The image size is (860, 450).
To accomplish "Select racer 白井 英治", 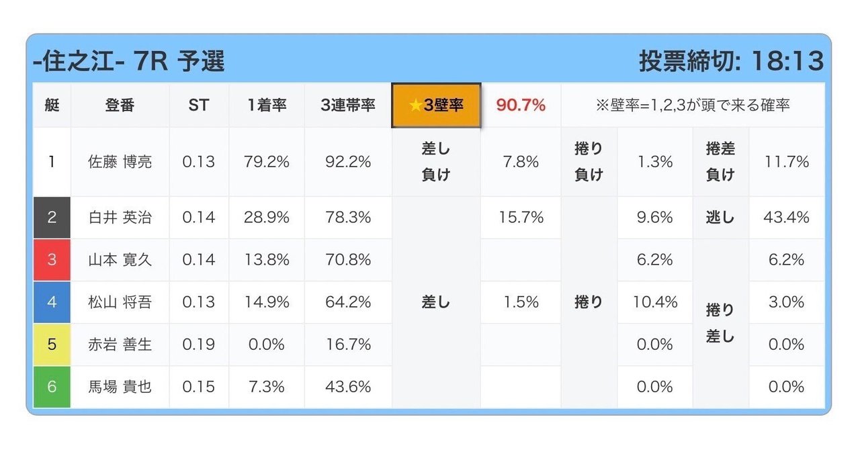I will click(120, 218).
